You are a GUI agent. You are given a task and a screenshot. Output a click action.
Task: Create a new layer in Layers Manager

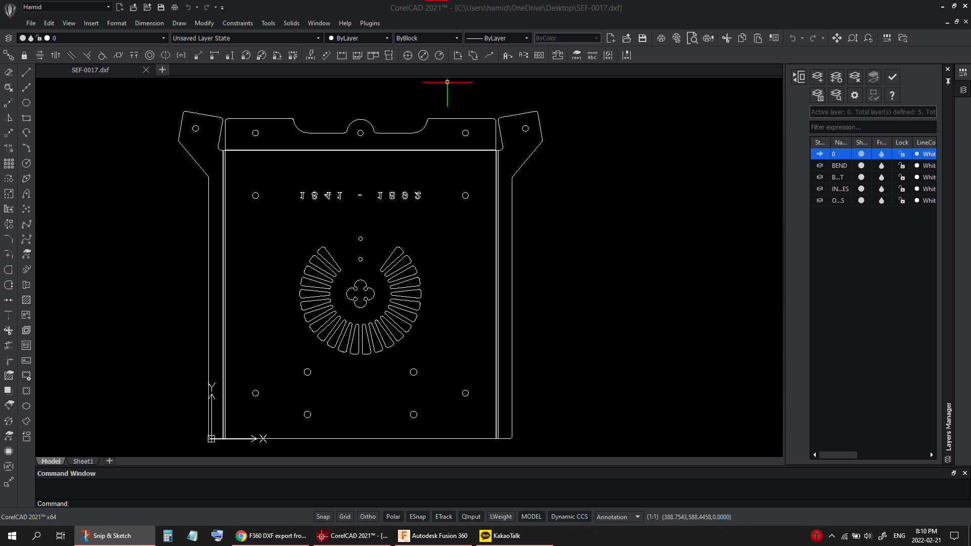818,77
